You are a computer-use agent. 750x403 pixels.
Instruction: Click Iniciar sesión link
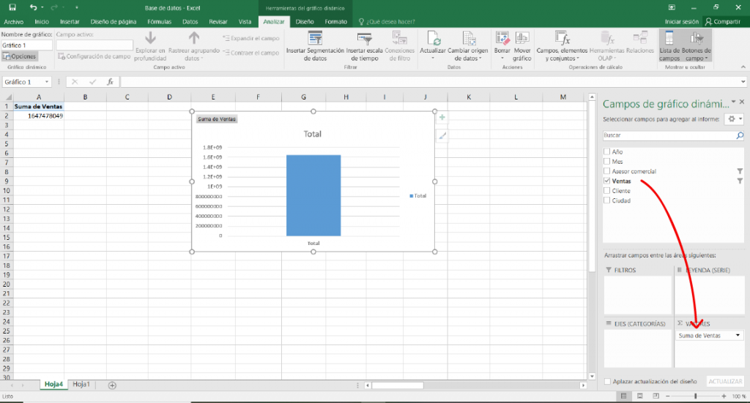coord(682,22)
